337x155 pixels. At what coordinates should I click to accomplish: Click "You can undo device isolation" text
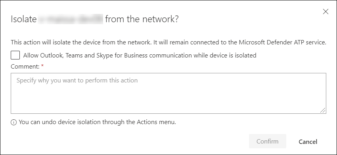point(60,122)
